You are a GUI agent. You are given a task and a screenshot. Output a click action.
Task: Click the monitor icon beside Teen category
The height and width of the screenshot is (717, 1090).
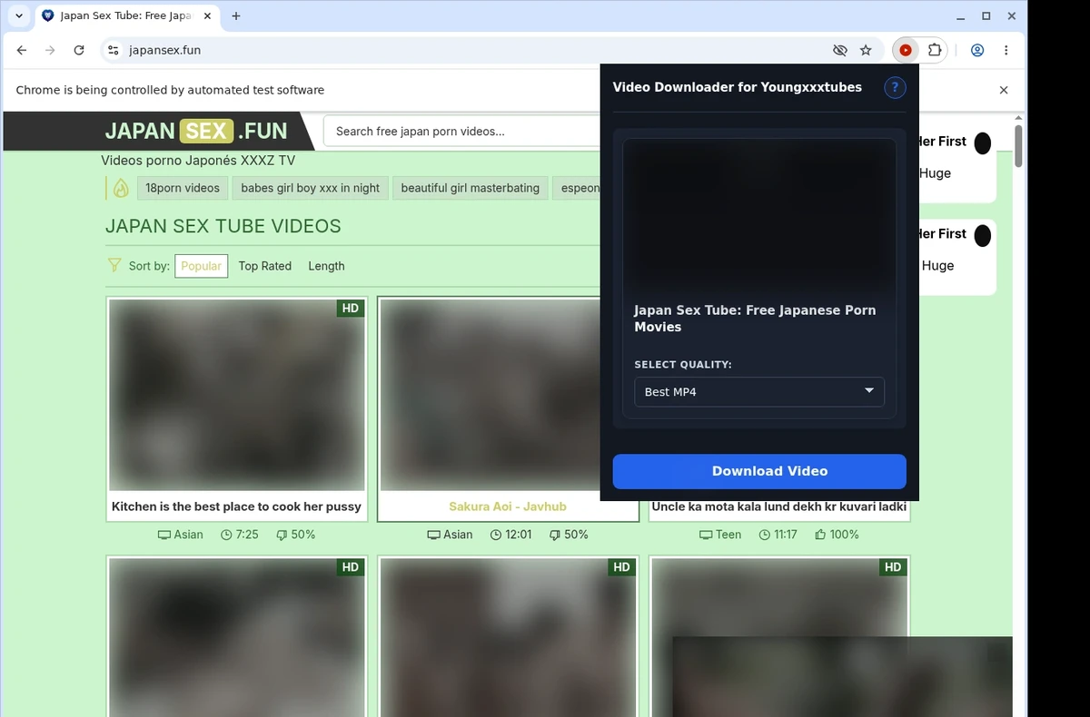coord(706,535)
